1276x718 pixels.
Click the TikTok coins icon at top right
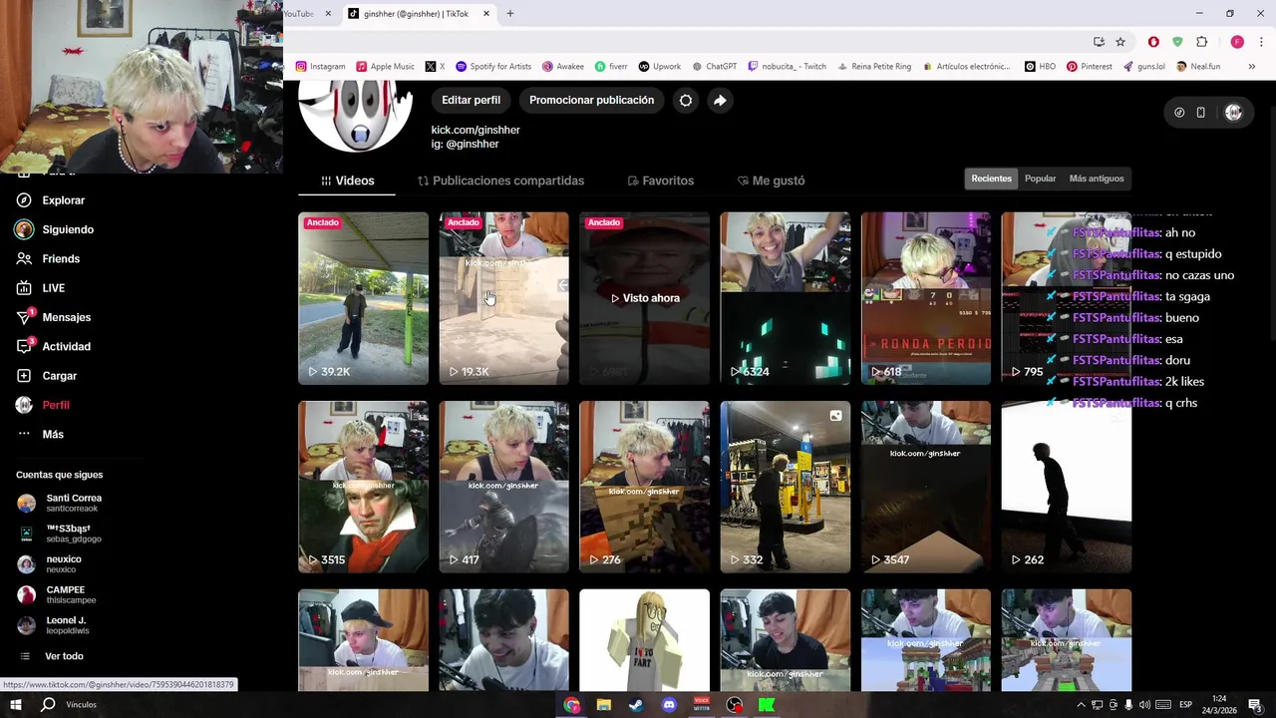click(1179, 113)
